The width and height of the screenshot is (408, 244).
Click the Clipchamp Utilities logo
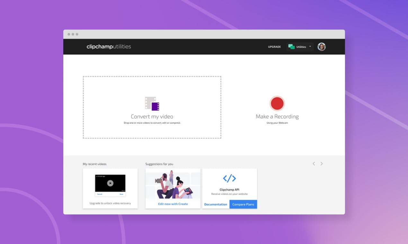click(x=109, y=47)
